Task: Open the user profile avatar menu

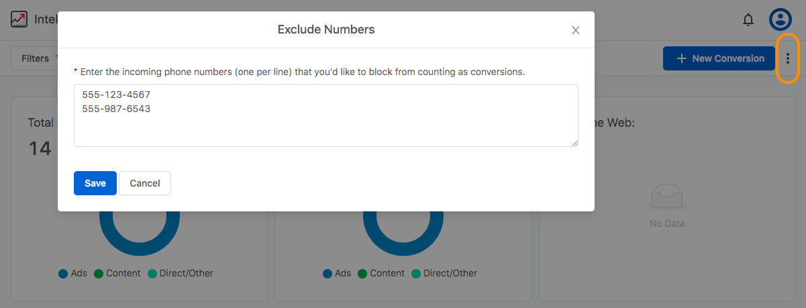Action: (780, 19)
